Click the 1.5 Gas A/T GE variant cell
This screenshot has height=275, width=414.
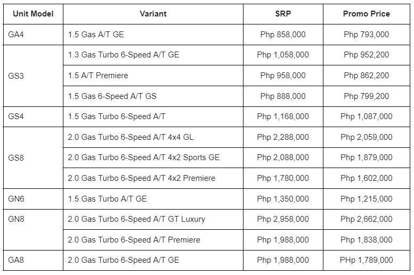(x=153, y=35)
